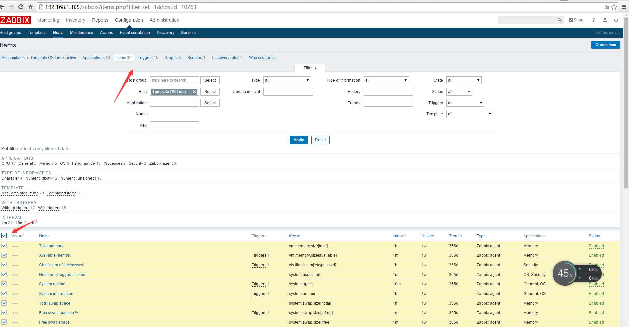This screenshot has height=327, width=629.
Task: Open the Zabbix Share link
Action: 577,20
